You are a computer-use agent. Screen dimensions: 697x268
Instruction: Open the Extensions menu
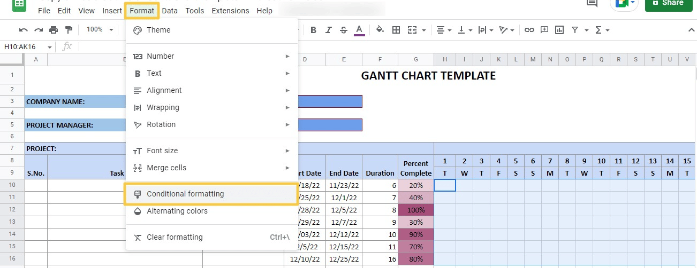[x=230, y=11]
